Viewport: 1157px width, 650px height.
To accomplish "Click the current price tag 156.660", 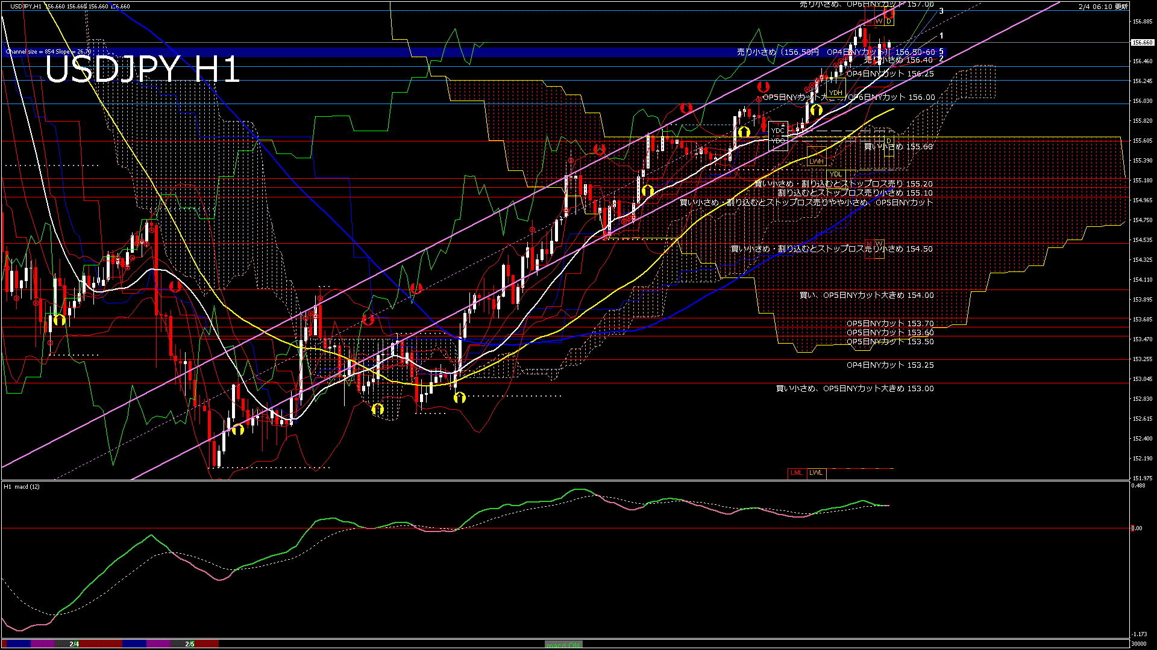I will point(1142,43).
